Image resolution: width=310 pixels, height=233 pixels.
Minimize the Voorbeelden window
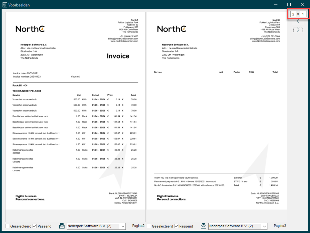click(276, 4)
